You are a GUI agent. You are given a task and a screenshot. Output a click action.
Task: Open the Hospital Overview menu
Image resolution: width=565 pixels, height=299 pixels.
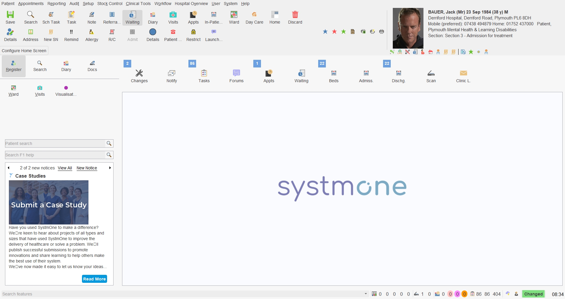point(191,4)
